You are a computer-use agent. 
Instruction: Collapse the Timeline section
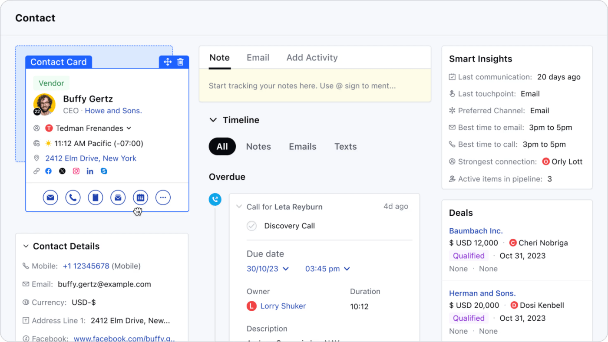pyautogui.click(x=213, y=120)
